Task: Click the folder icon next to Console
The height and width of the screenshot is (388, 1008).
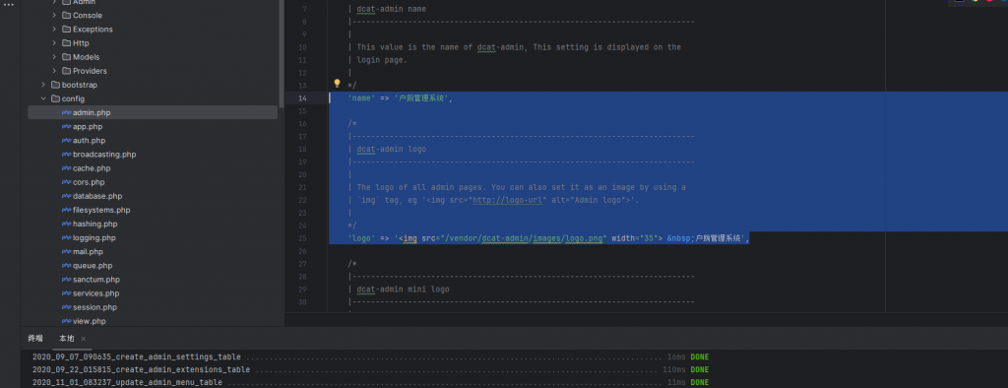Action: [66, 15]
